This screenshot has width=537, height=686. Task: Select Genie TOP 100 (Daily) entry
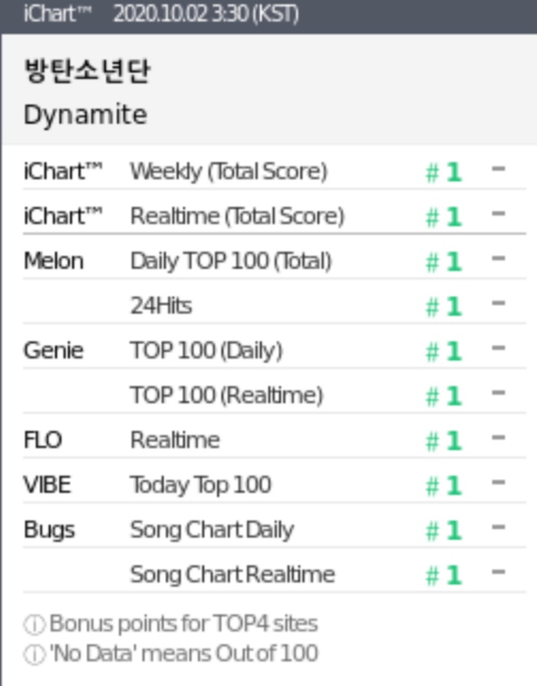[275, 351]
